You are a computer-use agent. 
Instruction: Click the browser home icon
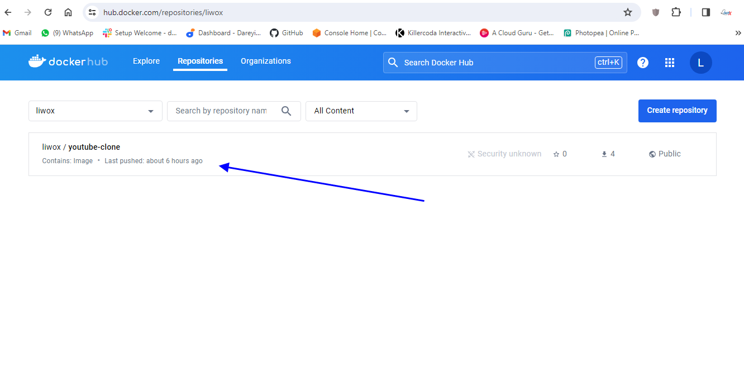[x=68, y=12]
